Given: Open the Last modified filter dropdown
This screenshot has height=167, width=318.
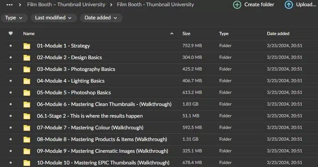Looking at the screenshot, I should pos(54,18).
